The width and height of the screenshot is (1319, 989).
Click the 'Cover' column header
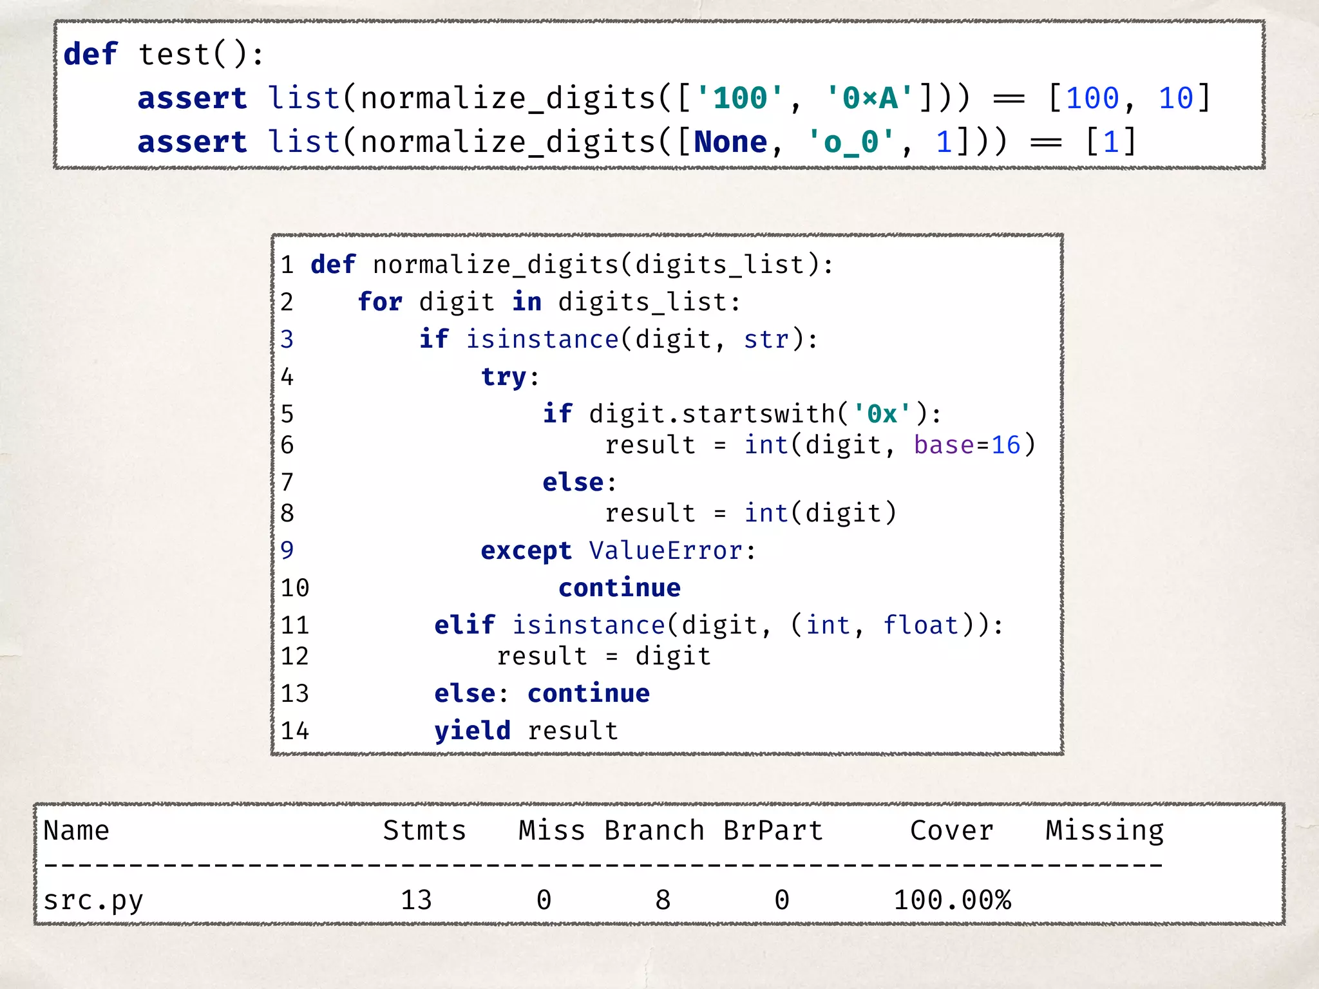[952, 831]
